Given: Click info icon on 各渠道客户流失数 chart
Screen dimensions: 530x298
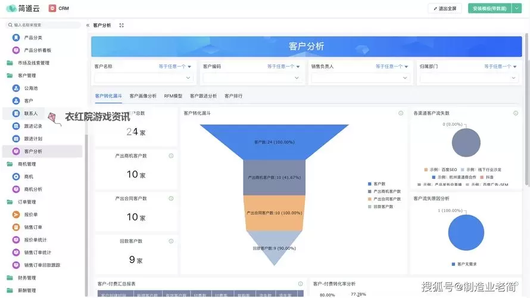Looking at the screenshot, I should point(516,113).
